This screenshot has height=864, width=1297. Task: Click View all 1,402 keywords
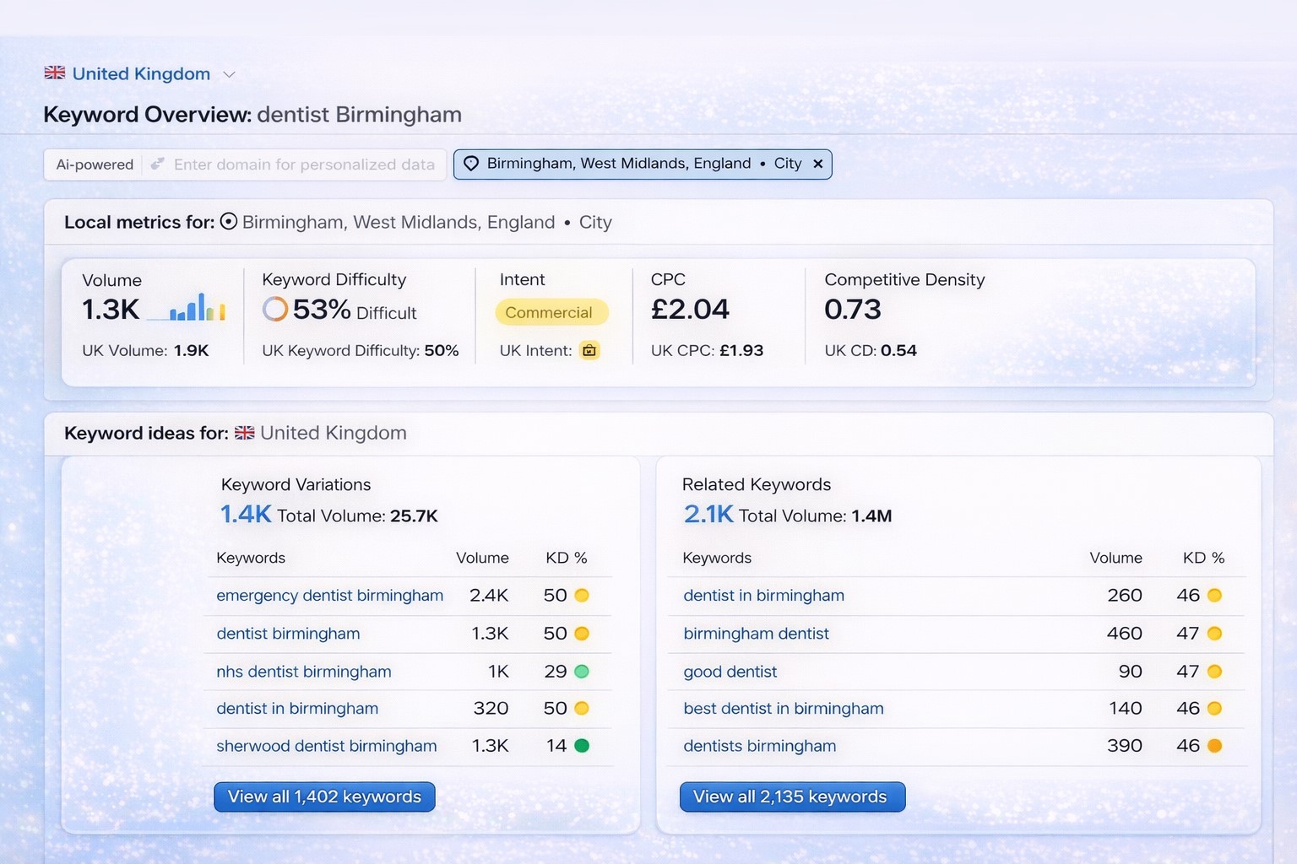click(324, 796)
